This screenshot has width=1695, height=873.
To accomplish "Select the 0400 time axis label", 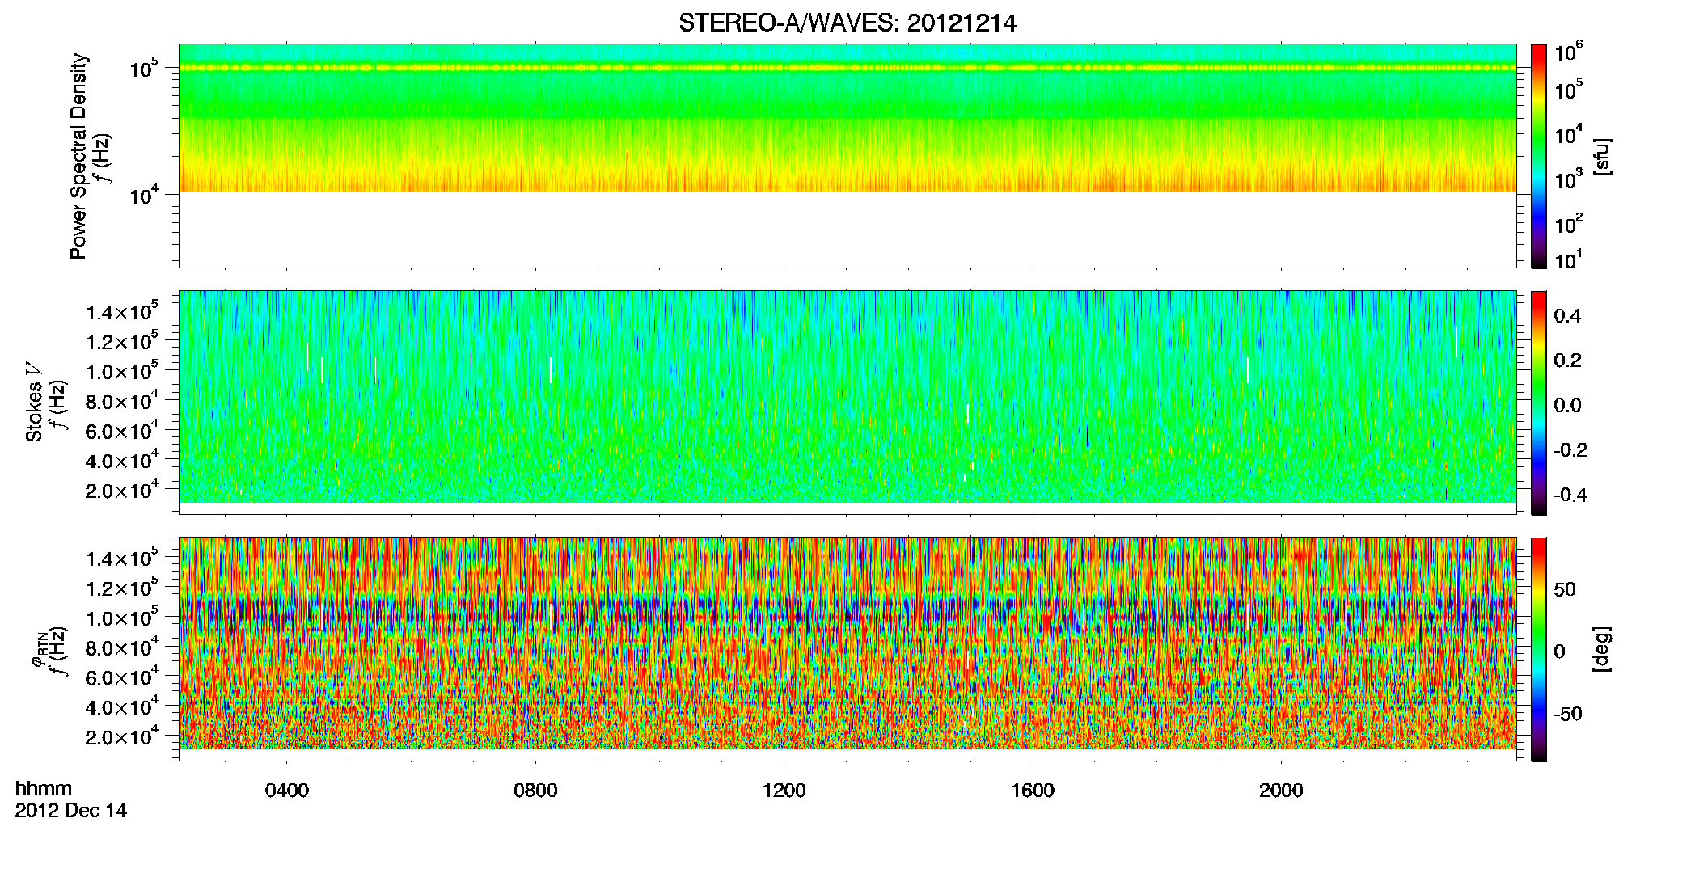I will click(287, 791).
